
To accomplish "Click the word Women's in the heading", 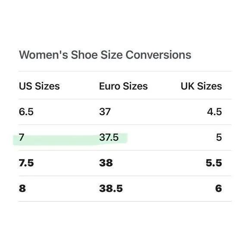I will pos(44,55).
